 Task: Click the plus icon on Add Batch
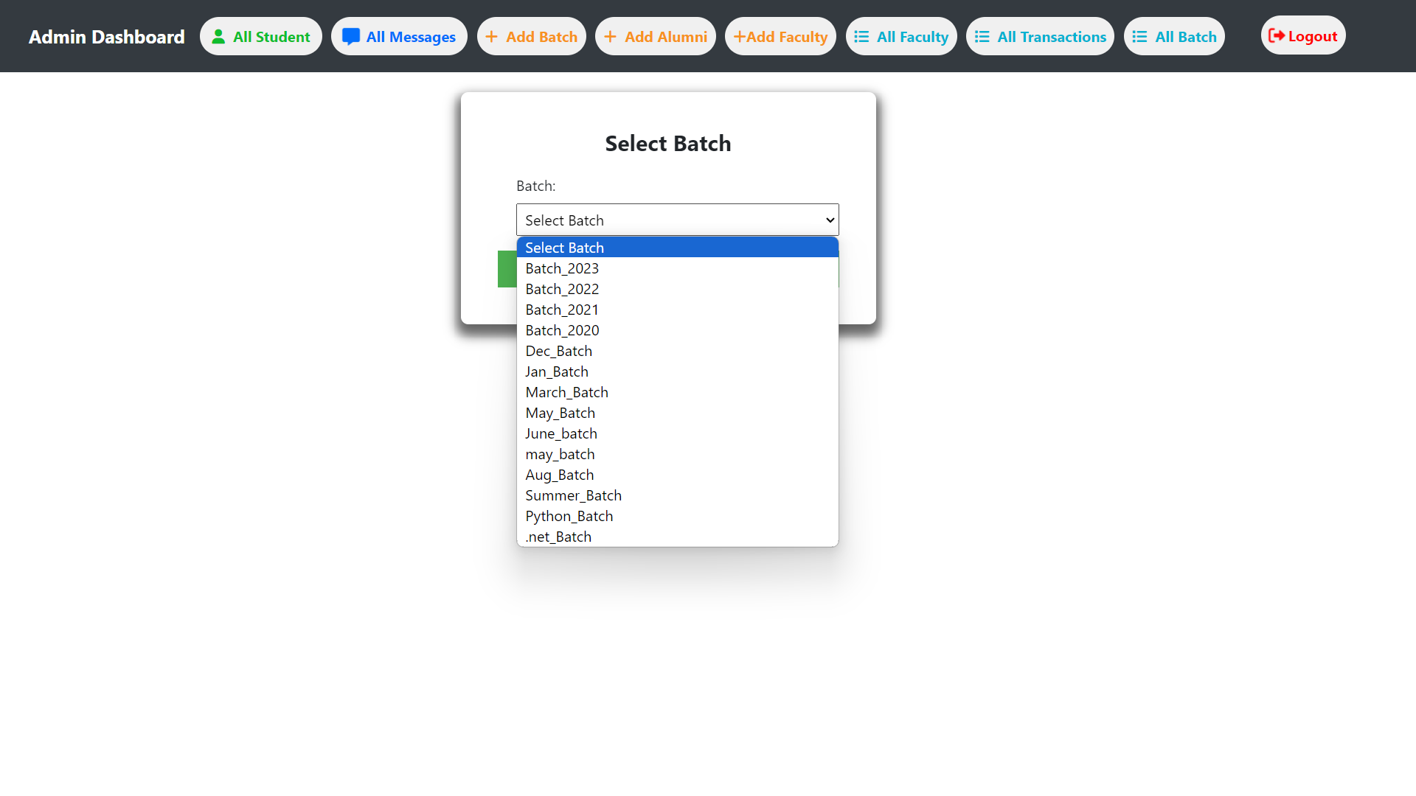[x=491, y=35]
